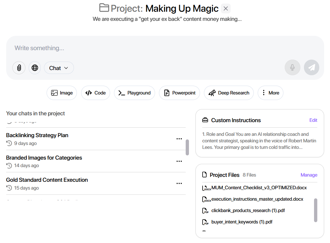The height and width of the screenshot is (243, 330).
Task: Edit the Custom Instructions
Action: click(313, 120)
